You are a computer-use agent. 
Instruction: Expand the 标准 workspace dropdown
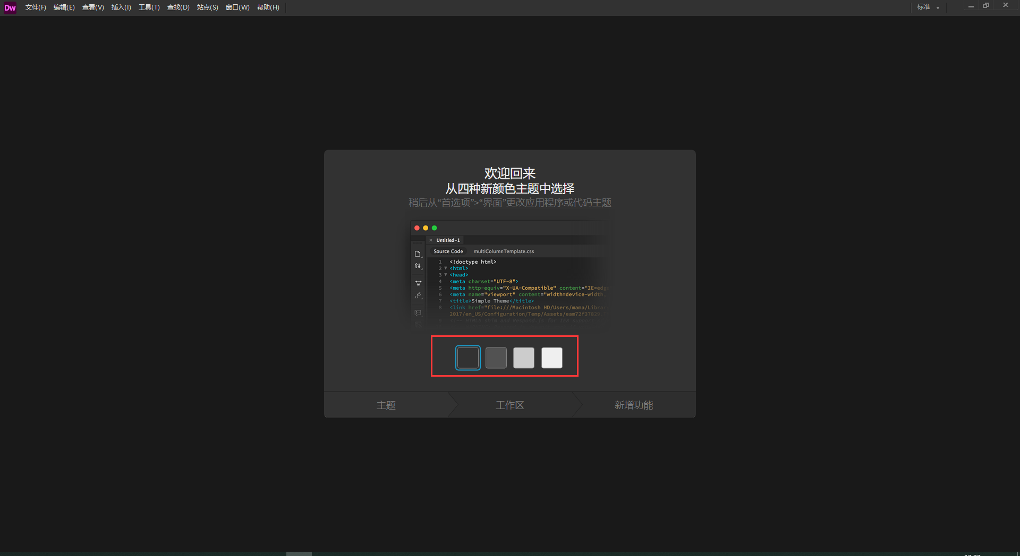click(928, 7)
